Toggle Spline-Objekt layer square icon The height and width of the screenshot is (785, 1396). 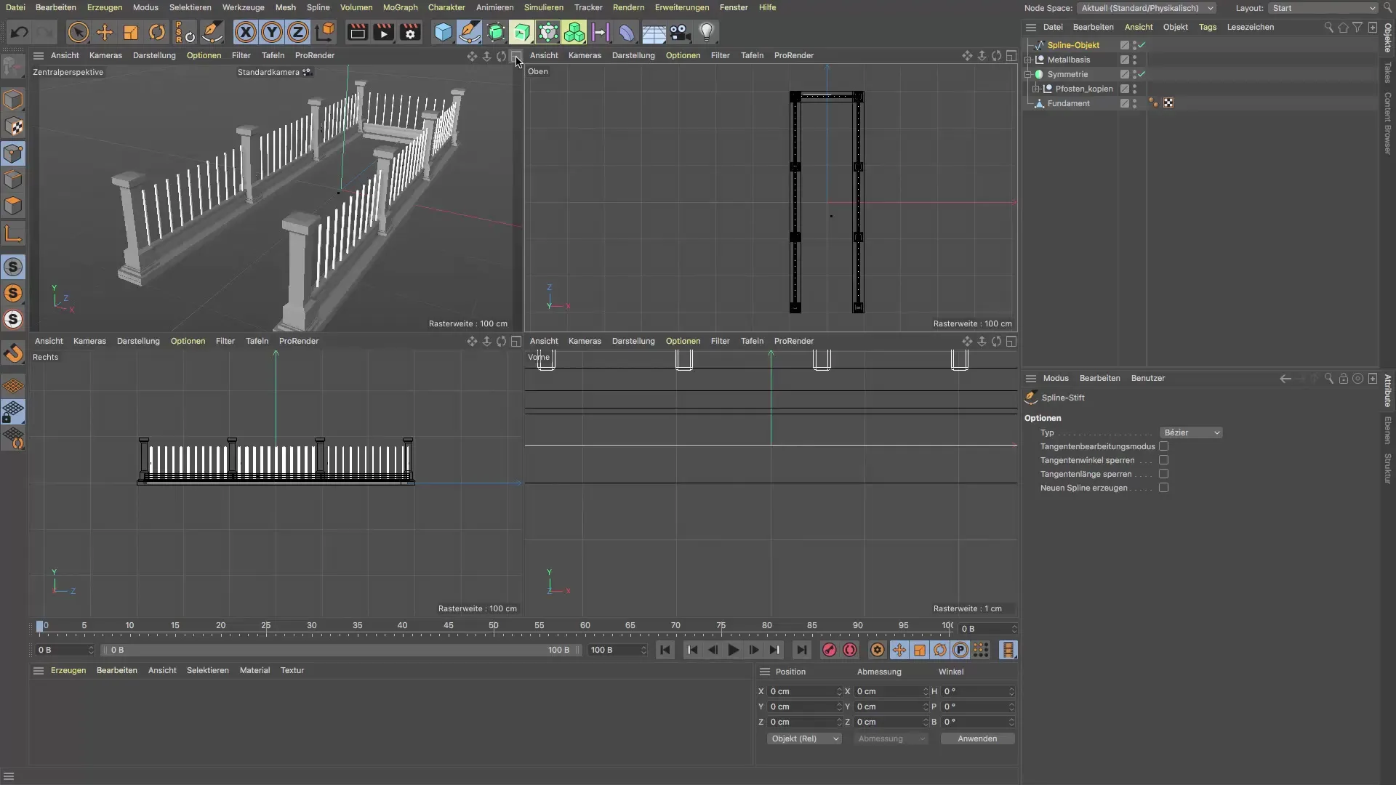1124,45
